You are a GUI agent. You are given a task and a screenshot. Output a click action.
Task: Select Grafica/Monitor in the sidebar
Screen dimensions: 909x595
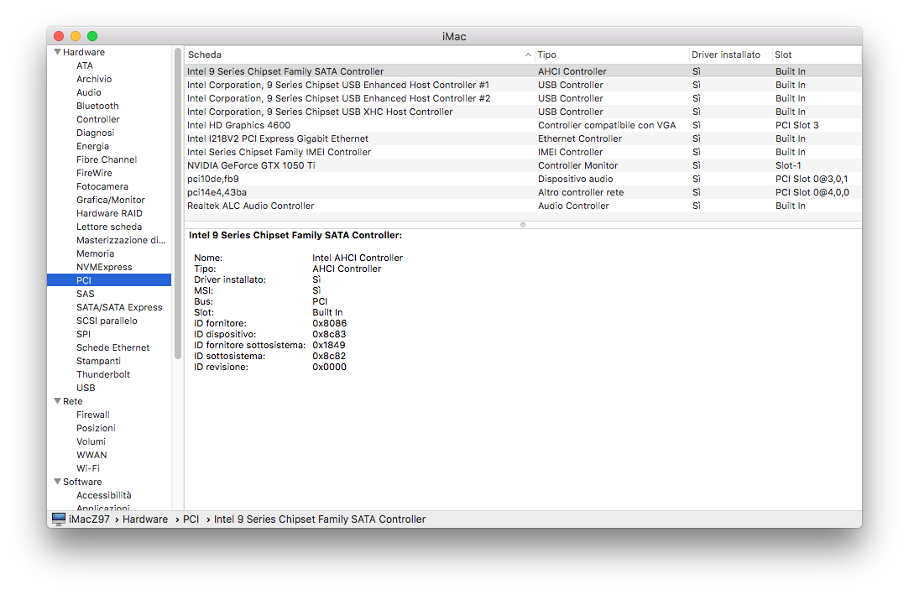point(111,199)
